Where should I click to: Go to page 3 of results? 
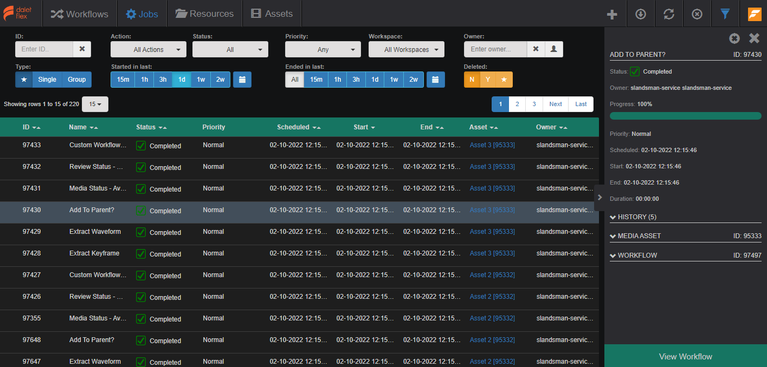[x=534, y=104]
